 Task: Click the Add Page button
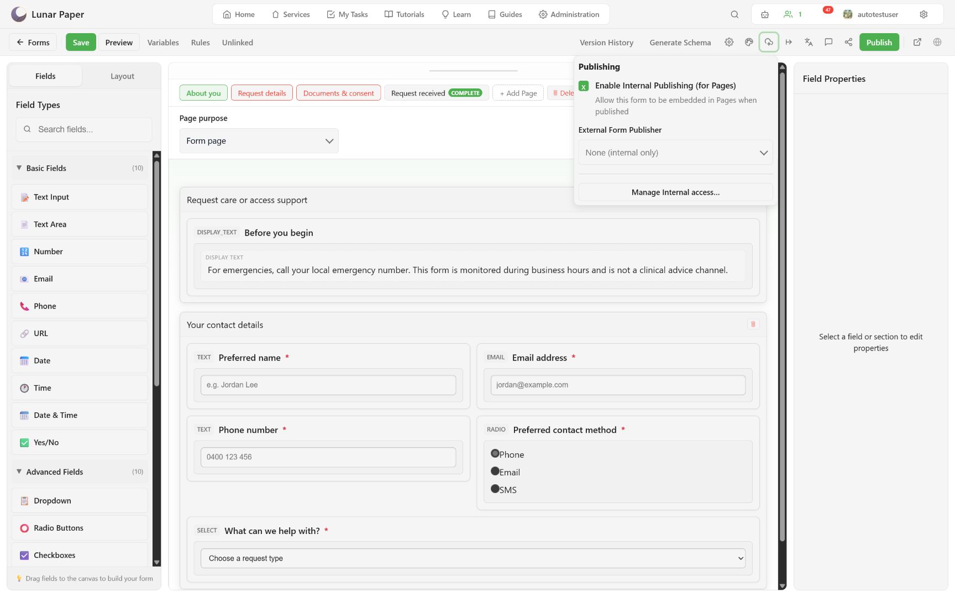pyautogui.click(x=518, y=93)
